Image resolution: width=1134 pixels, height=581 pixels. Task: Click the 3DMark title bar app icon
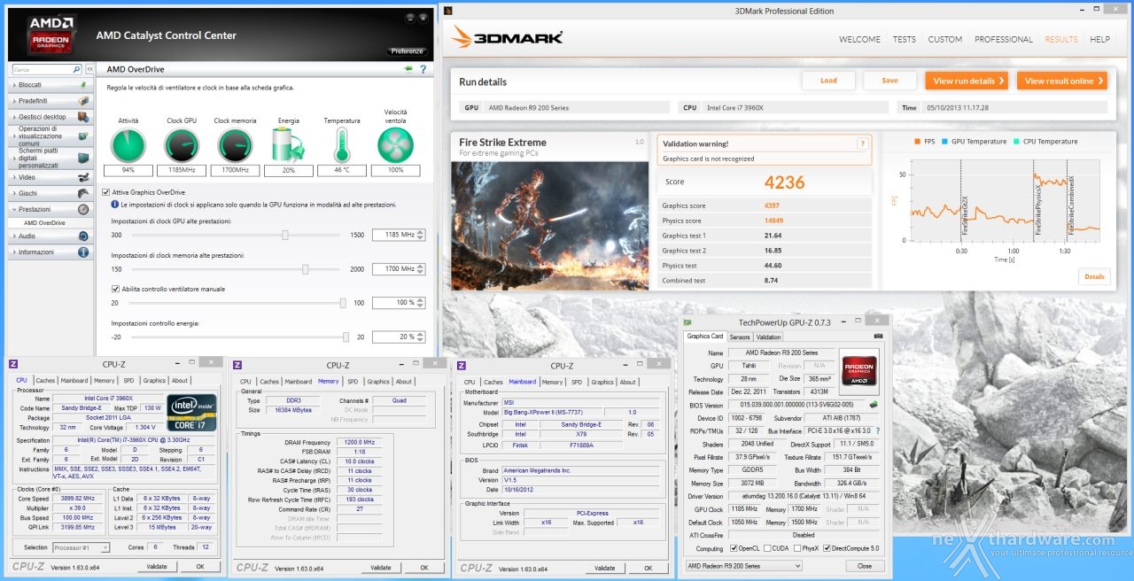(448, 11)
